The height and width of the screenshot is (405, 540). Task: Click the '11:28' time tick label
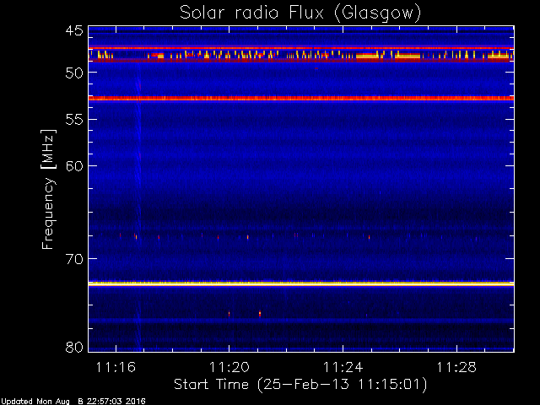[456, 368]
